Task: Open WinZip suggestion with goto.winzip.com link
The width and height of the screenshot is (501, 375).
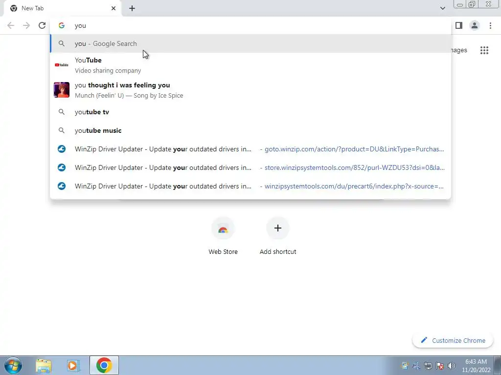Action: [251, 149]
